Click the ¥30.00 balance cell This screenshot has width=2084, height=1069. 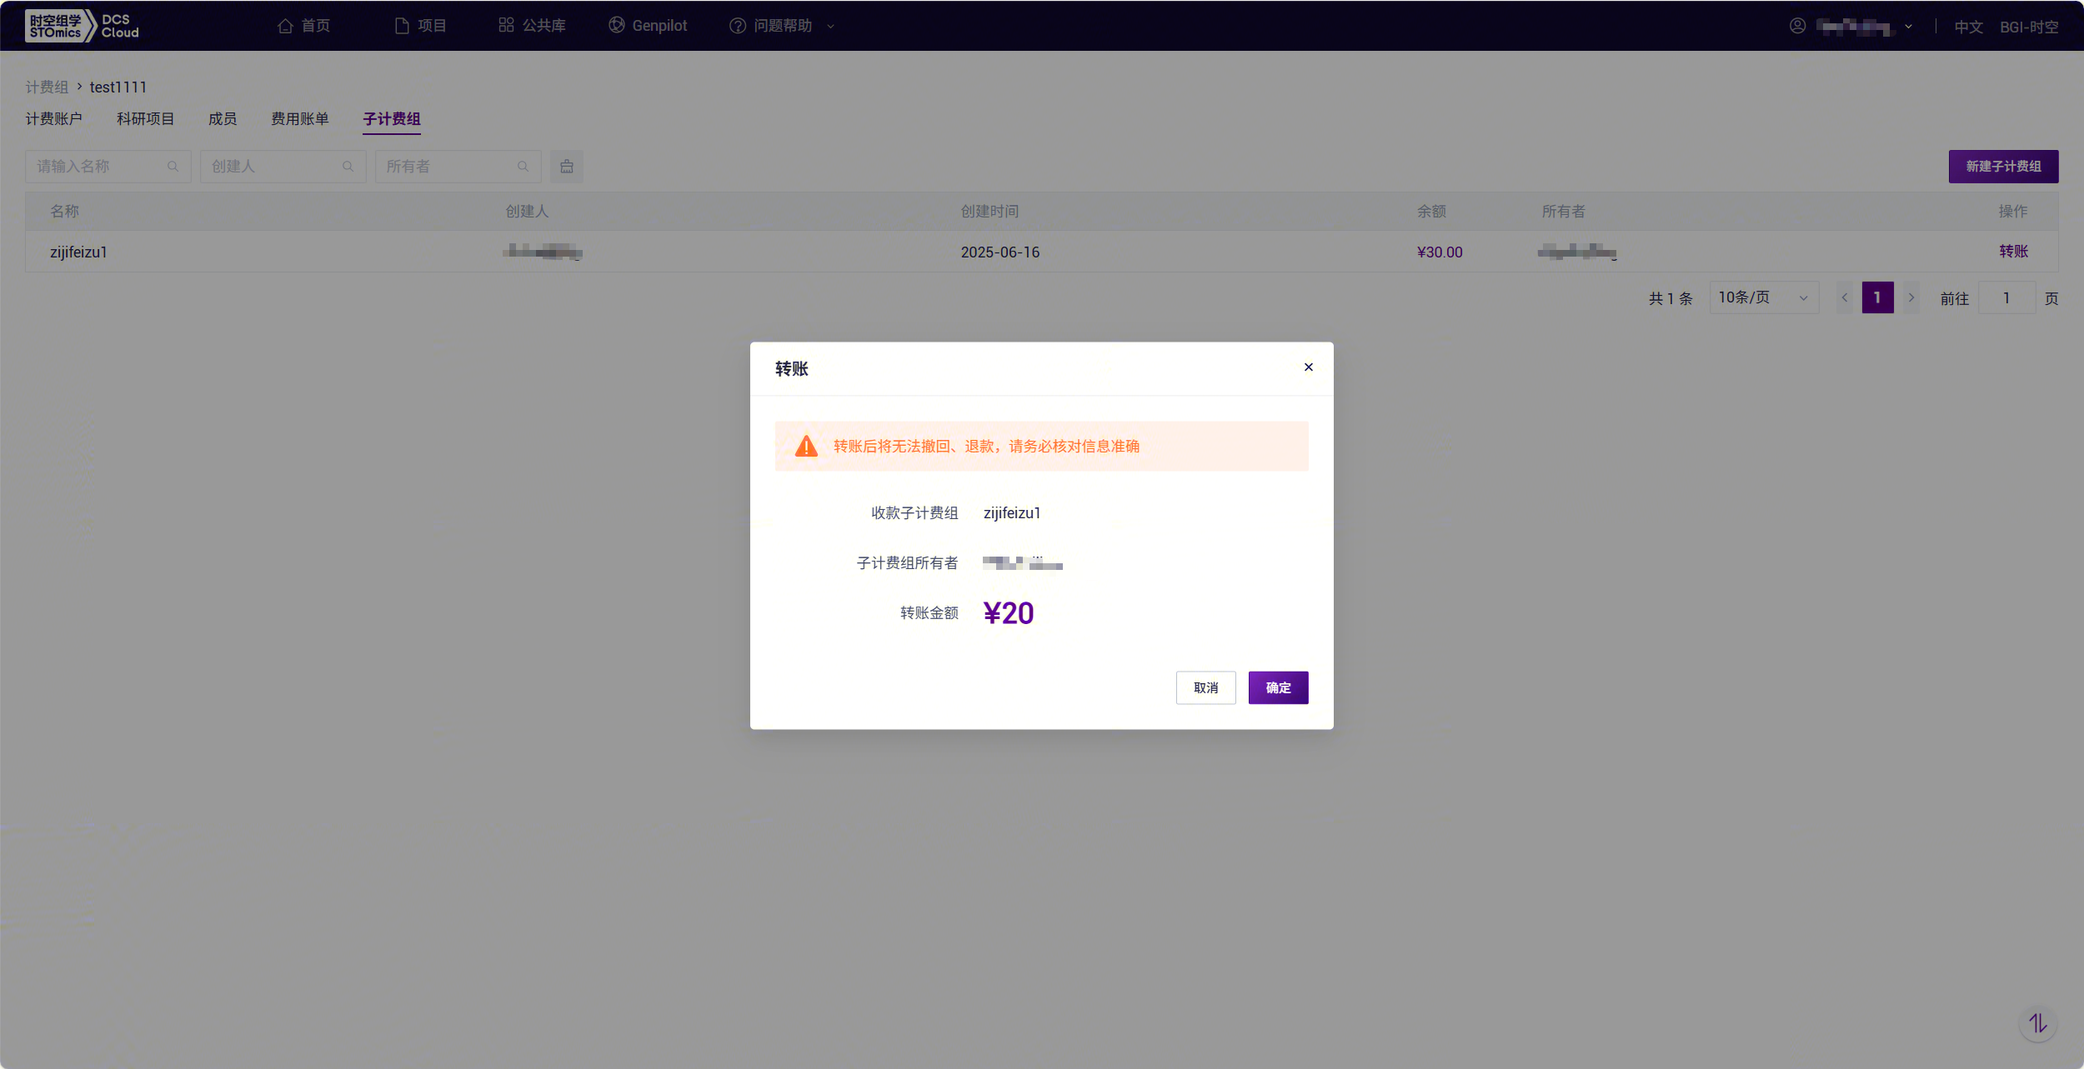point(1440,252)
